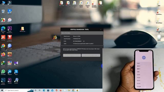164x92 pixels.
Task: Click Get activation Hello Screen button
Action: (91, 55)
